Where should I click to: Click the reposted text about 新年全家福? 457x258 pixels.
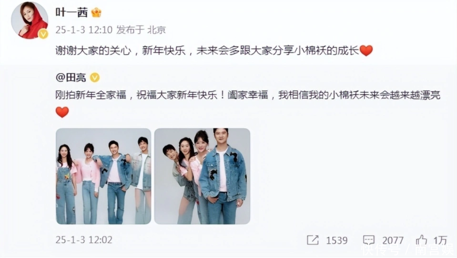248,95
